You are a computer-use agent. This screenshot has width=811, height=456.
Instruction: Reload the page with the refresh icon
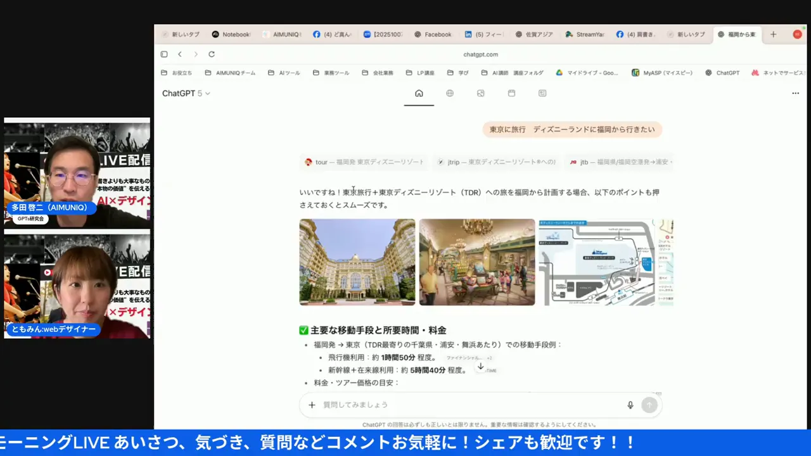click(212, 54)
